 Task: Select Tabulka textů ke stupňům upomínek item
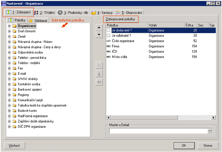click(42, 105)
